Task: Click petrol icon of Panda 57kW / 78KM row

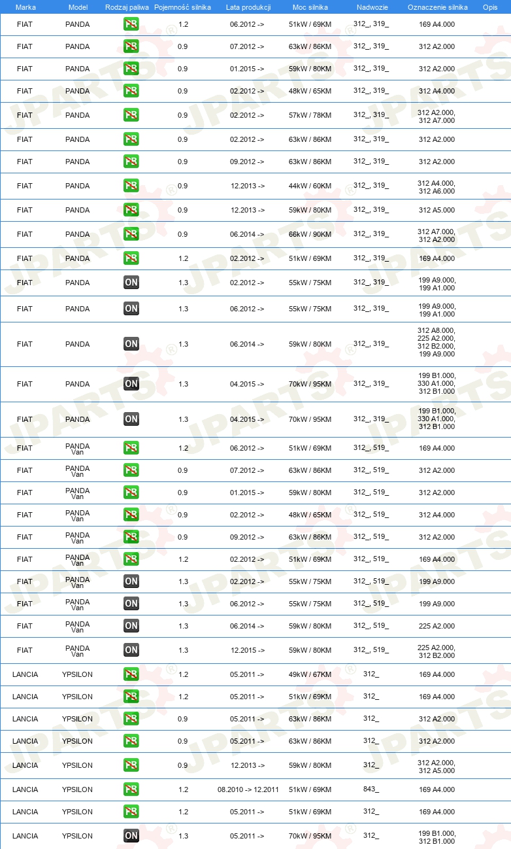Action: 131,115
